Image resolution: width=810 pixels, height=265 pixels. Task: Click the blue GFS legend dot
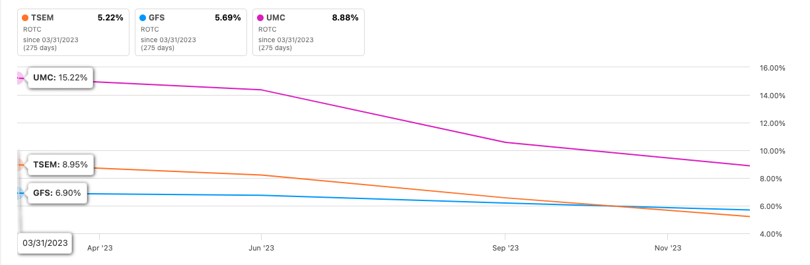143,18
